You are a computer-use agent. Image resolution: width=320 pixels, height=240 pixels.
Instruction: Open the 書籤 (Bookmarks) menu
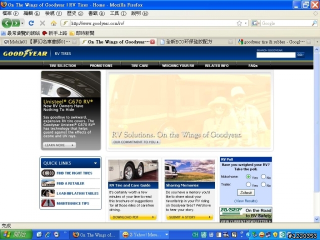coord(96,13)
